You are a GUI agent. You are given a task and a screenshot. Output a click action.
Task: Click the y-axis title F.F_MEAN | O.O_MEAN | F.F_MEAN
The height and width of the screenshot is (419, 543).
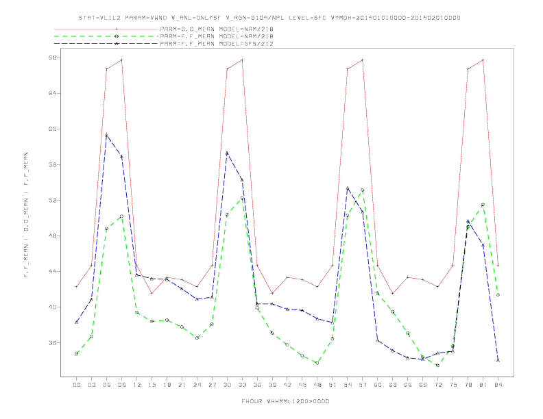pyautogui.click(x=26, y=215)
